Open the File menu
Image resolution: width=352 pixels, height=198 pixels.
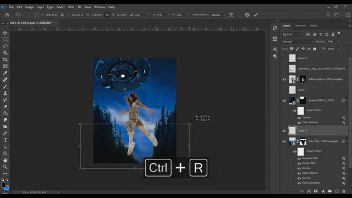click(11, 7)
